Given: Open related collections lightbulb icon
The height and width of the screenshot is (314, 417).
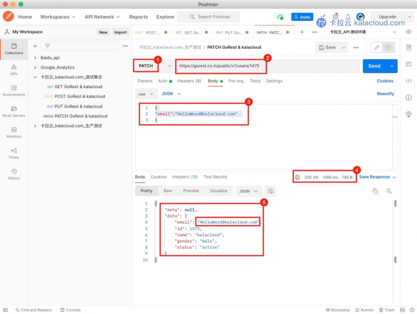Looking at the screenshot, I should click(409, 114).
